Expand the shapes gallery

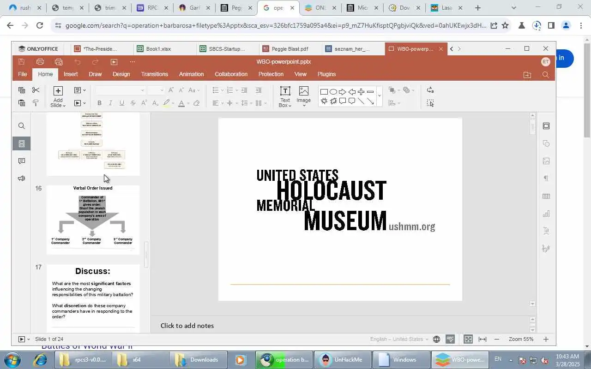click(x=380, y=96)
